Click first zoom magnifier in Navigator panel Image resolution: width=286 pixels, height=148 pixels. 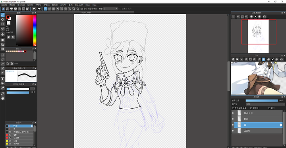(233, 17)
